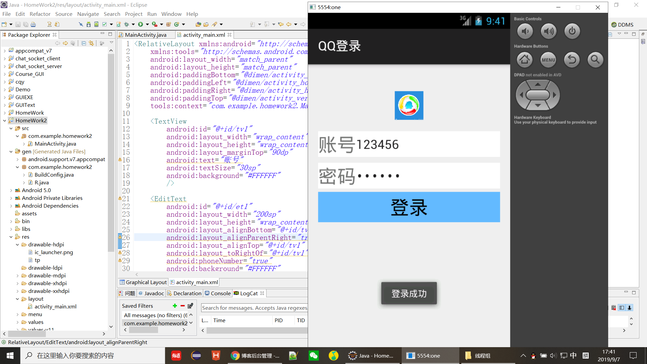Toggle Link with Editor in Package Explorer
The width and height of the screenshot is (647, 364).
click(91, 43)
